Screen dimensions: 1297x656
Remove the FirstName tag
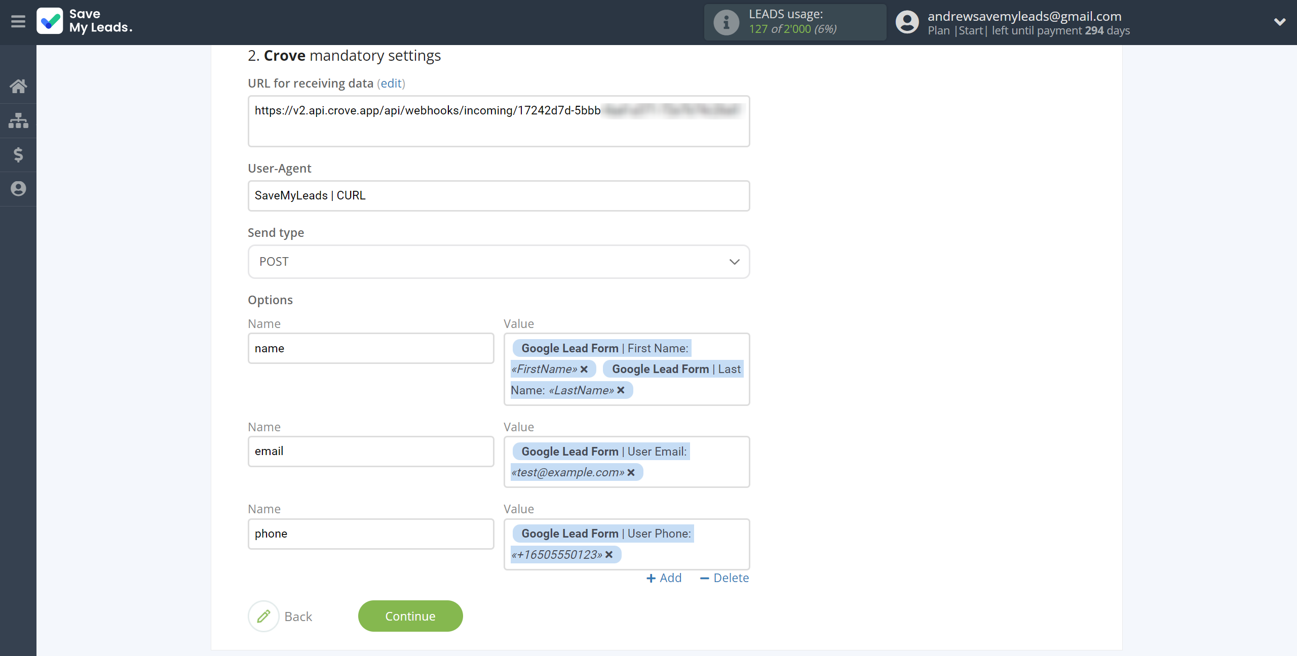click(584, 369)
